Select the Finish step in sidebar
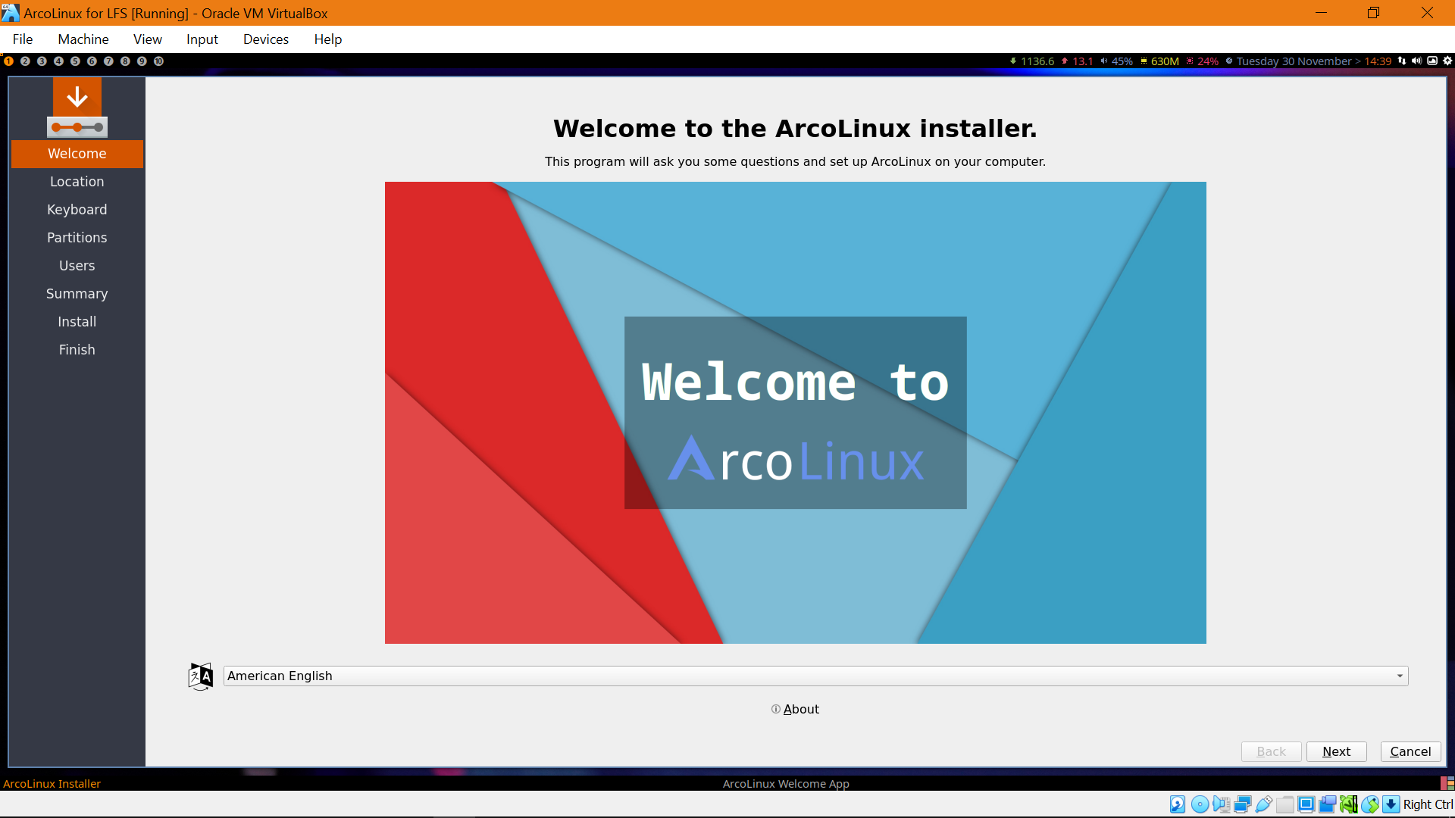Image resolution: width=1455 pixels, height=818 pixels. (x=77, y=350)
